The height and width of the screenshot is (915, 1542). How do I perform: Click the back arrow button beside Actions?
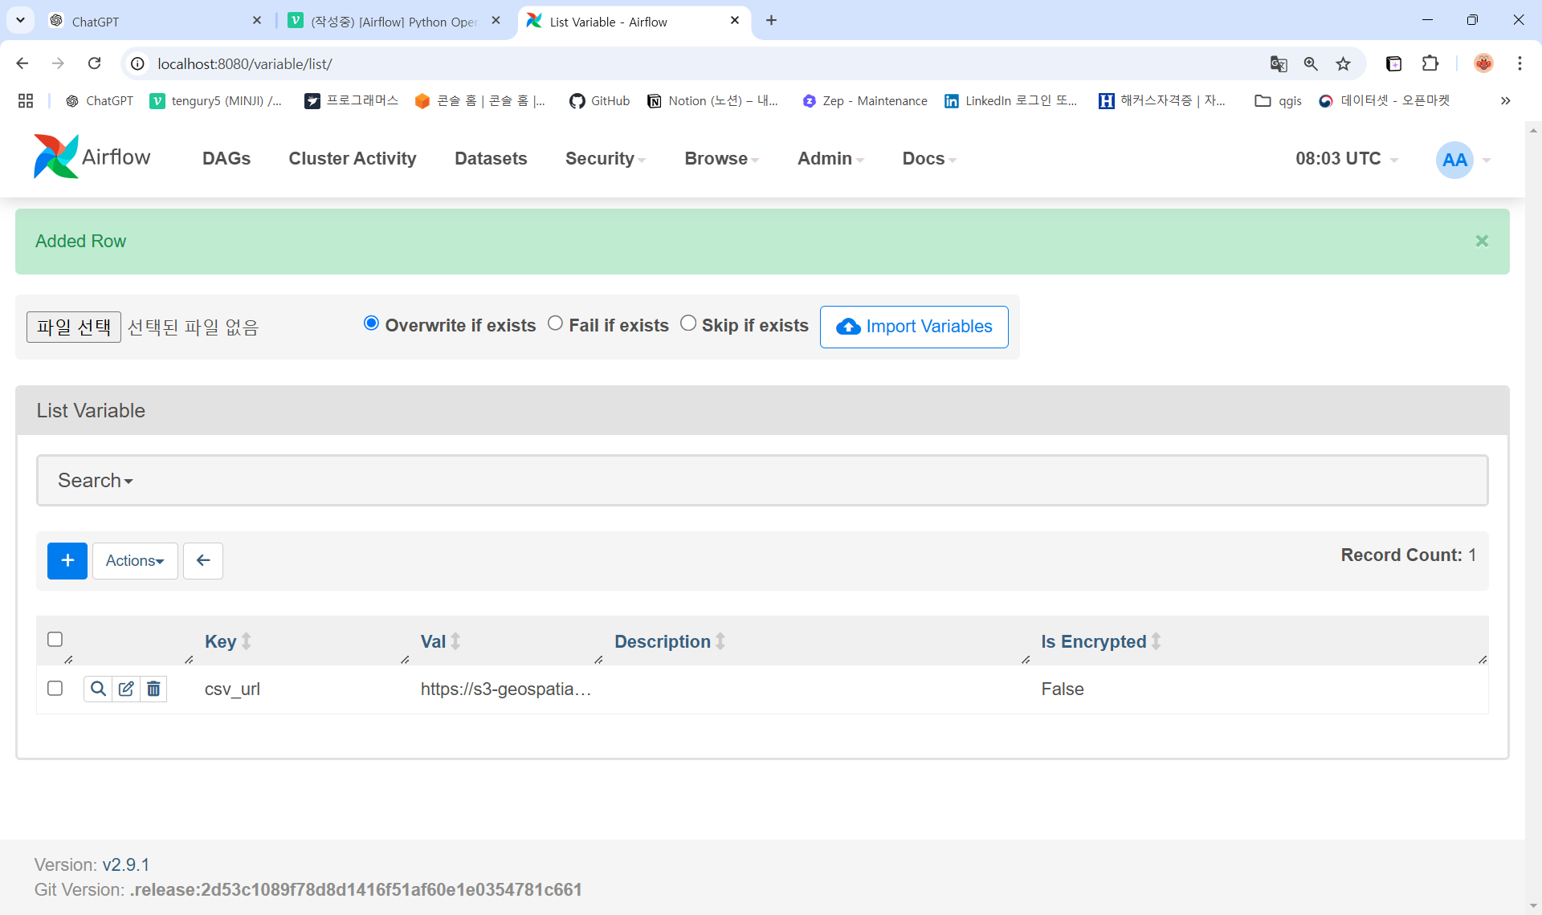click(x=203, y=560)
